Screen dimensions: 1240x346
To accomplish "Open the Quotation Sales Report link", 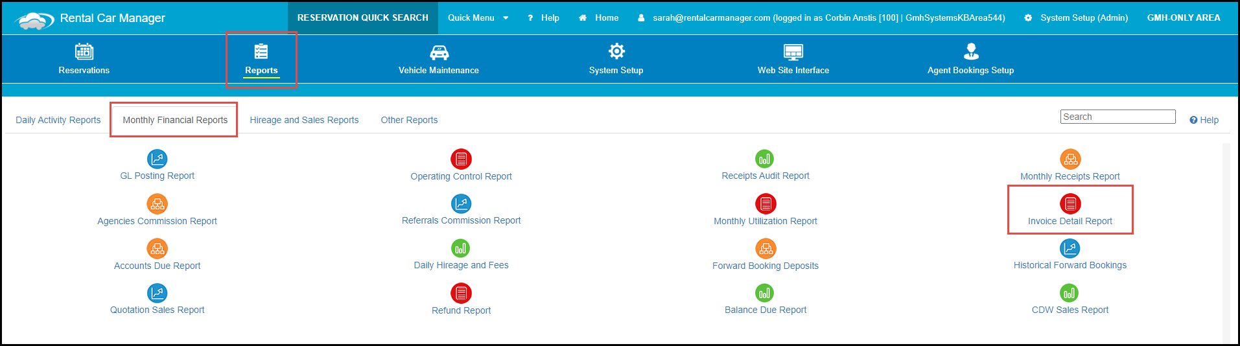I will (x=157, y=310).
